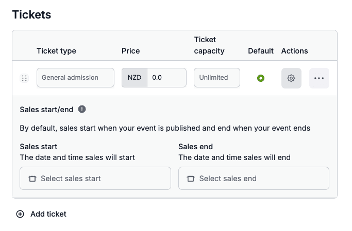
Task: Click the Unlimited ticket capacity field
Action: coord(217,78)
